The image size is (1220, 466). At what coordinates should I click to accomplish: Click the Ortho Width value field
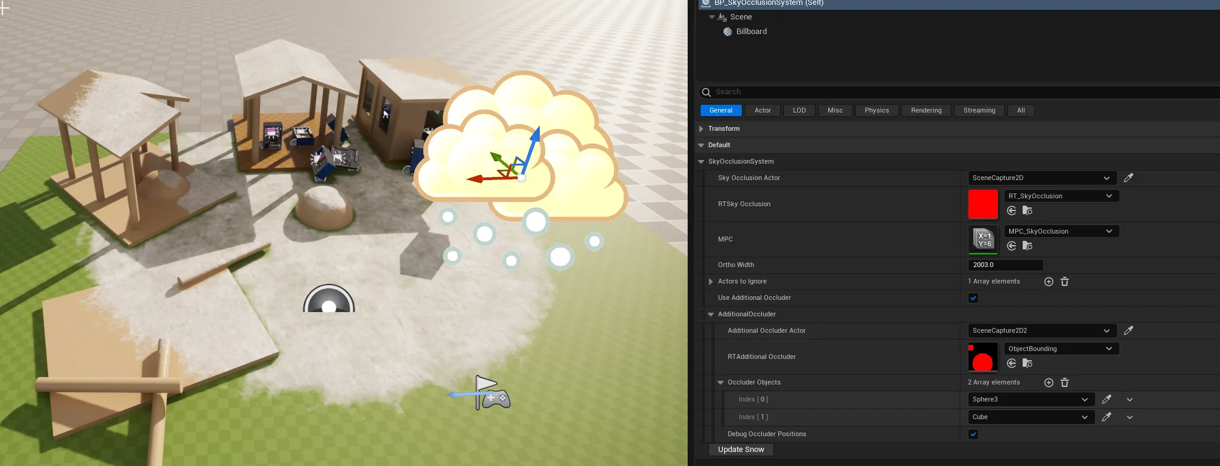pyautogui.click(x=1006, y=265)
